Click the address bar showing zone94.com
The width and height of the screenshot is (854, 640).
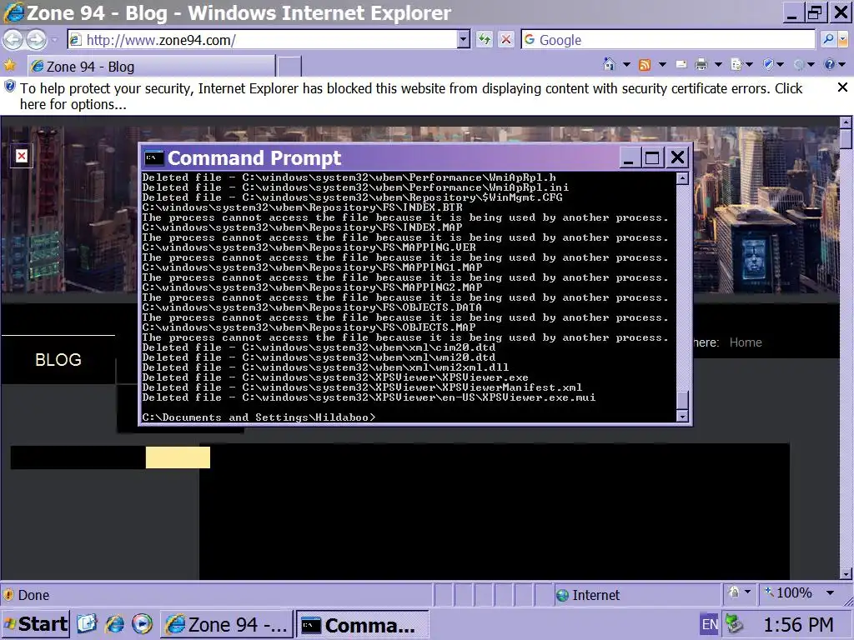(x=262, y=40)
